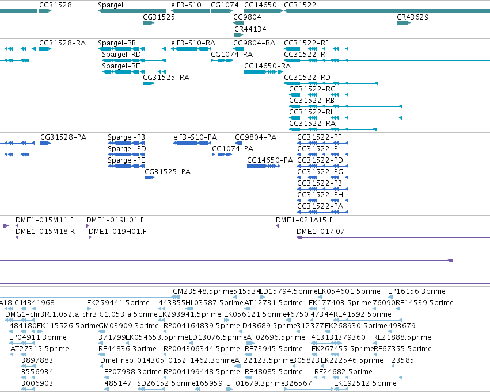Click the EP07938.3prime EST label
Screen dimensions: 490x392
pyautogui.click(x=133, y=372)
